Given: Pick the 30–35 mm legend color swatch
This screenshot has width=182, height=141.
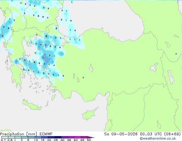Looking at the screenshot, I should pos(65,137).
